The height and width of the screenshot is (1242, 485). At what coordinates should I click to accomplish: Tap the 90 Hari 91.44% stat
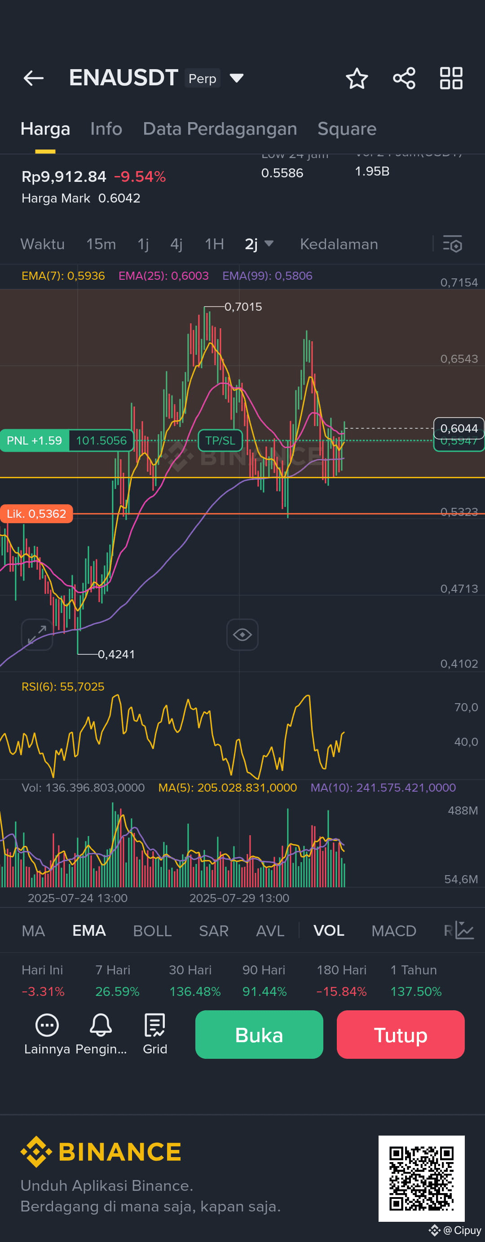(264, 980)
